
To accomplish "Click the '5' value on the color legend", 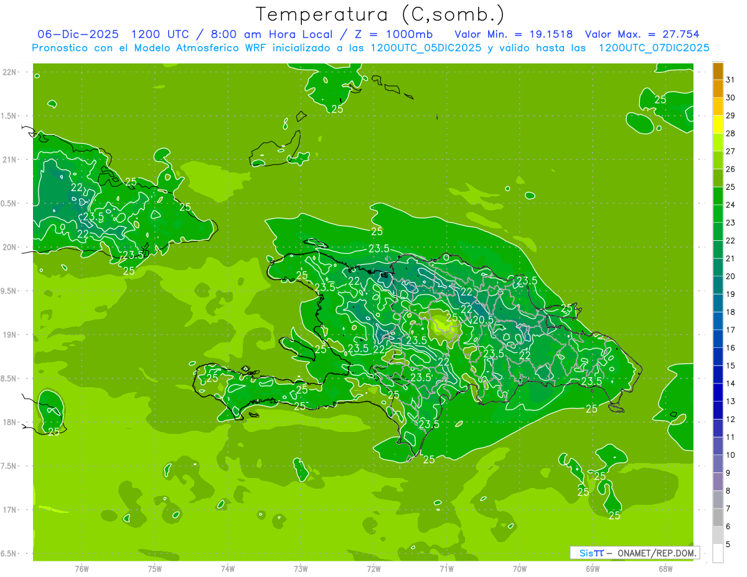I will (x=728, y=545).
